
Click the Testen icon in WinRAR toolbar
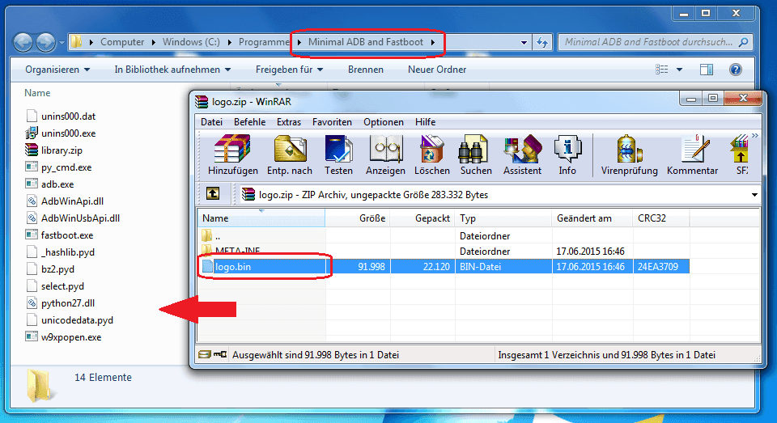[x=338, y=155]
